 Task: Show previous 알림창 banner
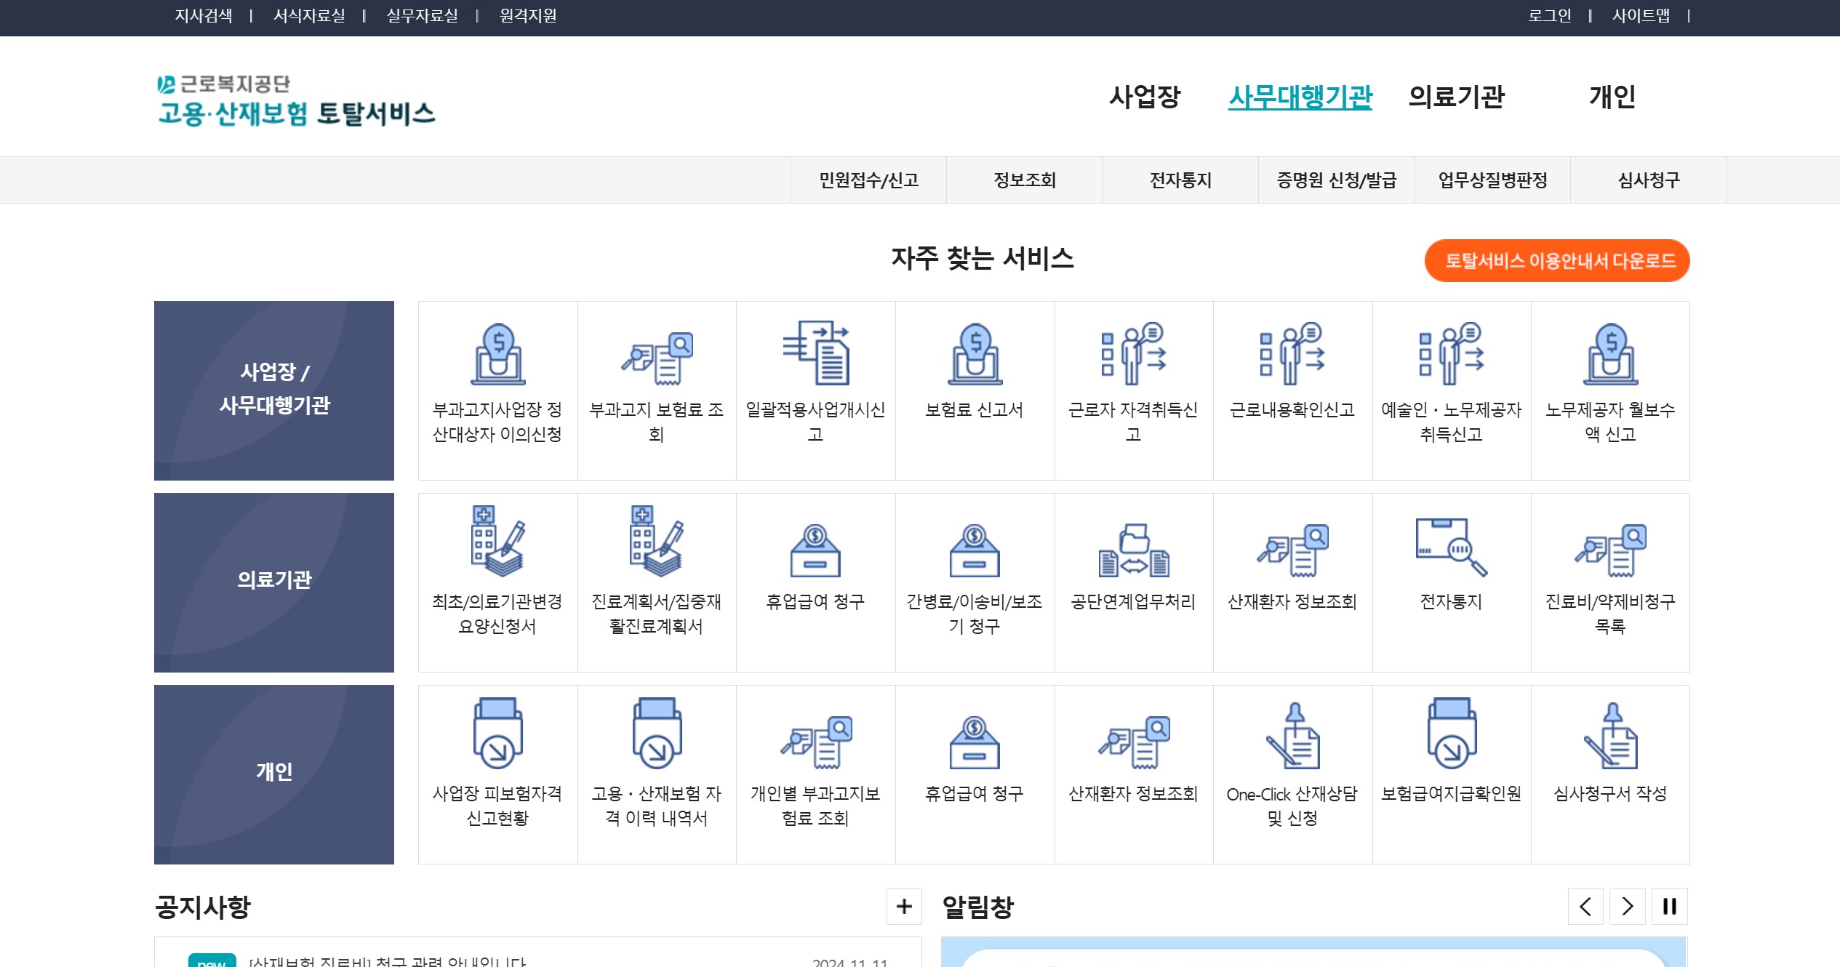click(x=1585, y=907)
